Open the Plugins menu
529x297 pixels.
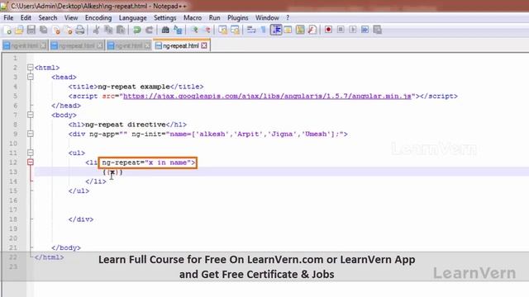[x=237, y=18]
